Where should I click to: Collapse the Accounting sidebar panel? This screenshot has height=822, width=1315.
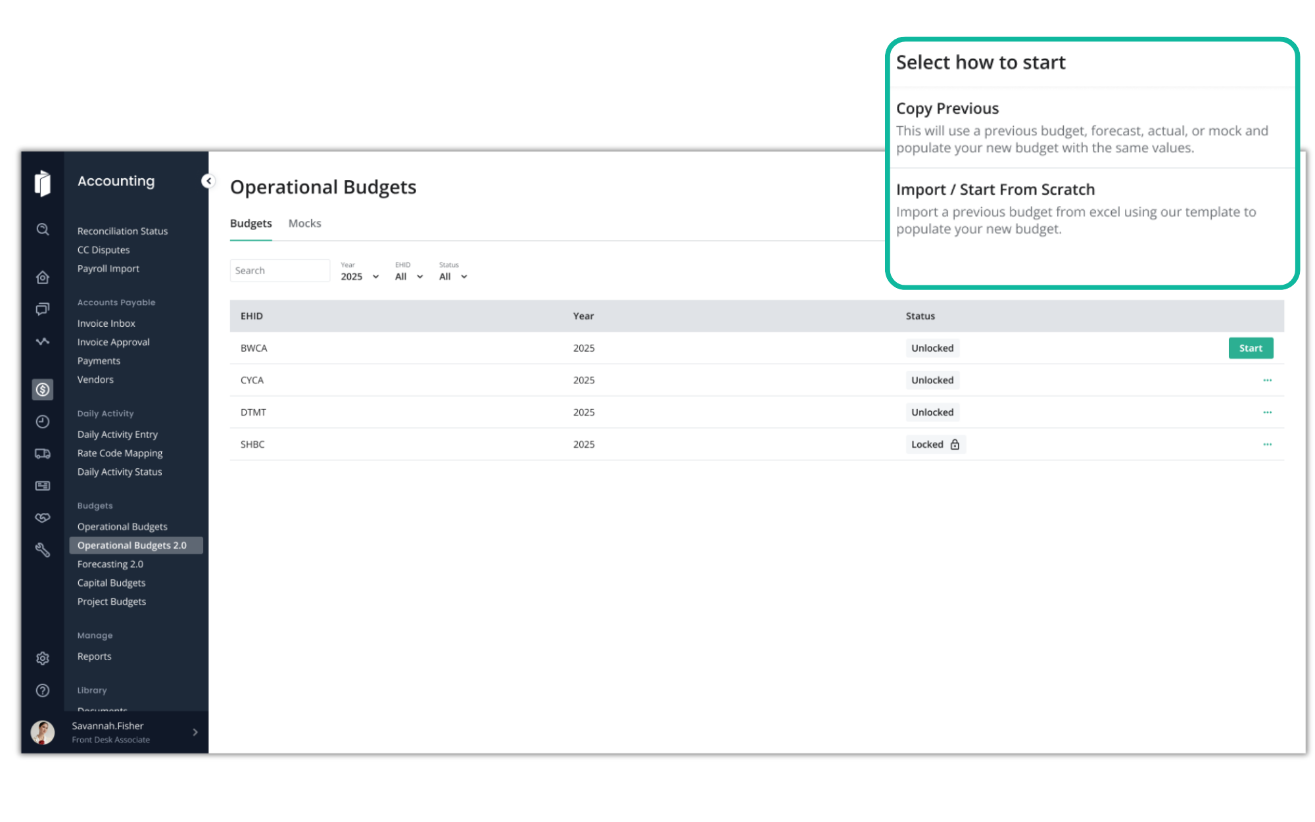(208, 181)
